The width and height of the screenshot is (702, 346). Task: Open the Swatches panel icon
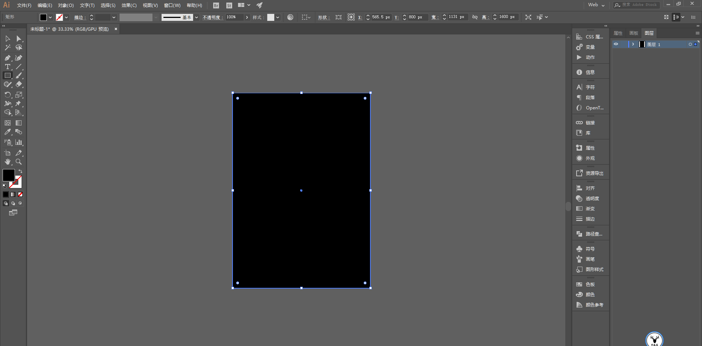click(579, 284)
